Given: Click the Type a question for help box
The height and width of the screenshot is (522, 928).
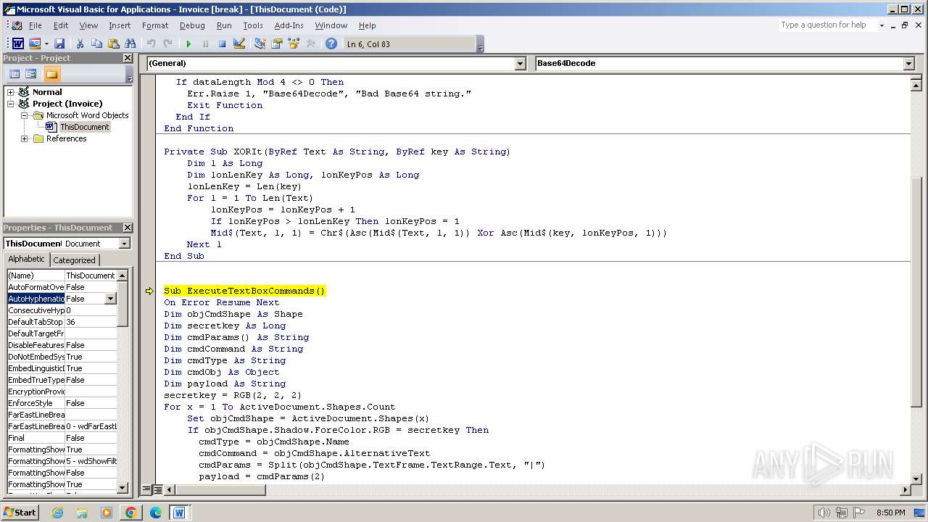Looking at the screenshot, I should tap(827, 25).
